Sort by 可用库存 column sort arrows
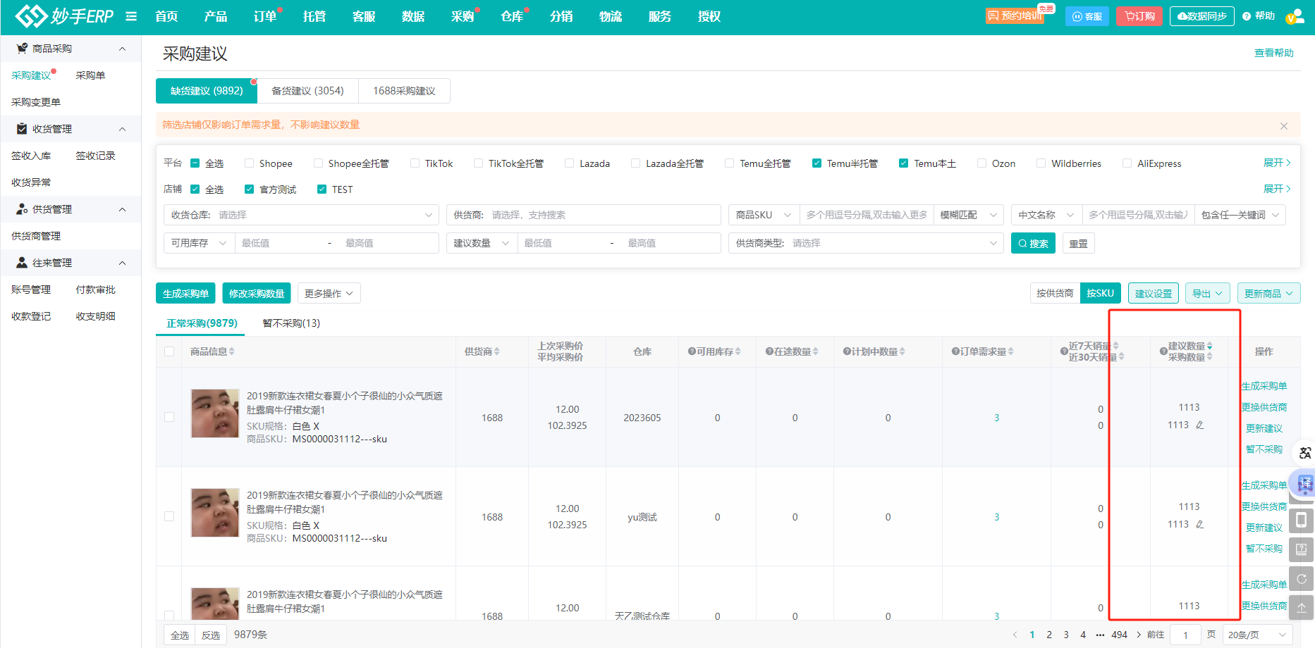 738,351
